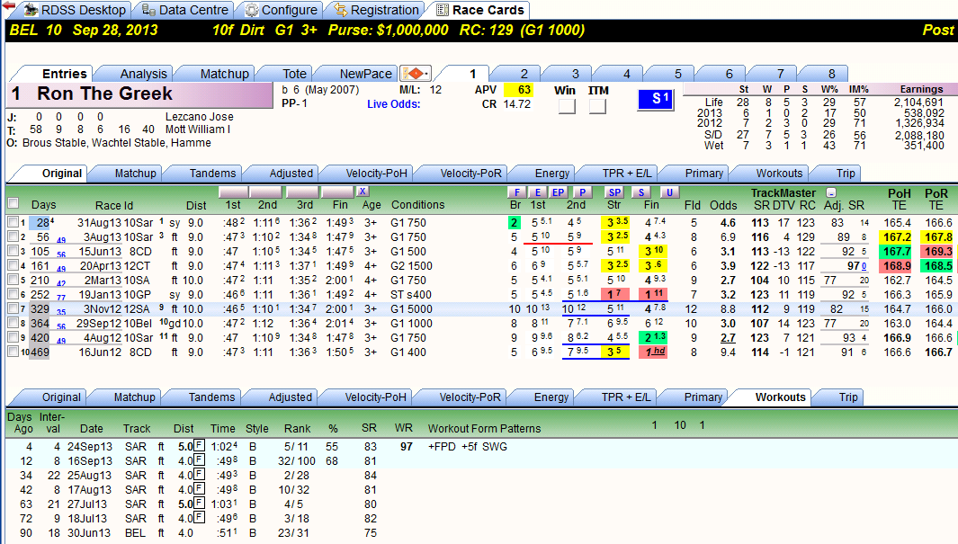
Task: Tick the ITM checkbox
Action: coord(597,106)
